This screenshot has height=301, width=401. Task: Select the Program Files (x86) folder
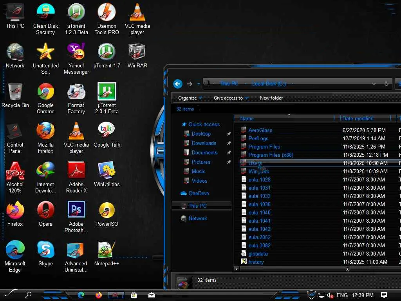[x=267, y=155]
